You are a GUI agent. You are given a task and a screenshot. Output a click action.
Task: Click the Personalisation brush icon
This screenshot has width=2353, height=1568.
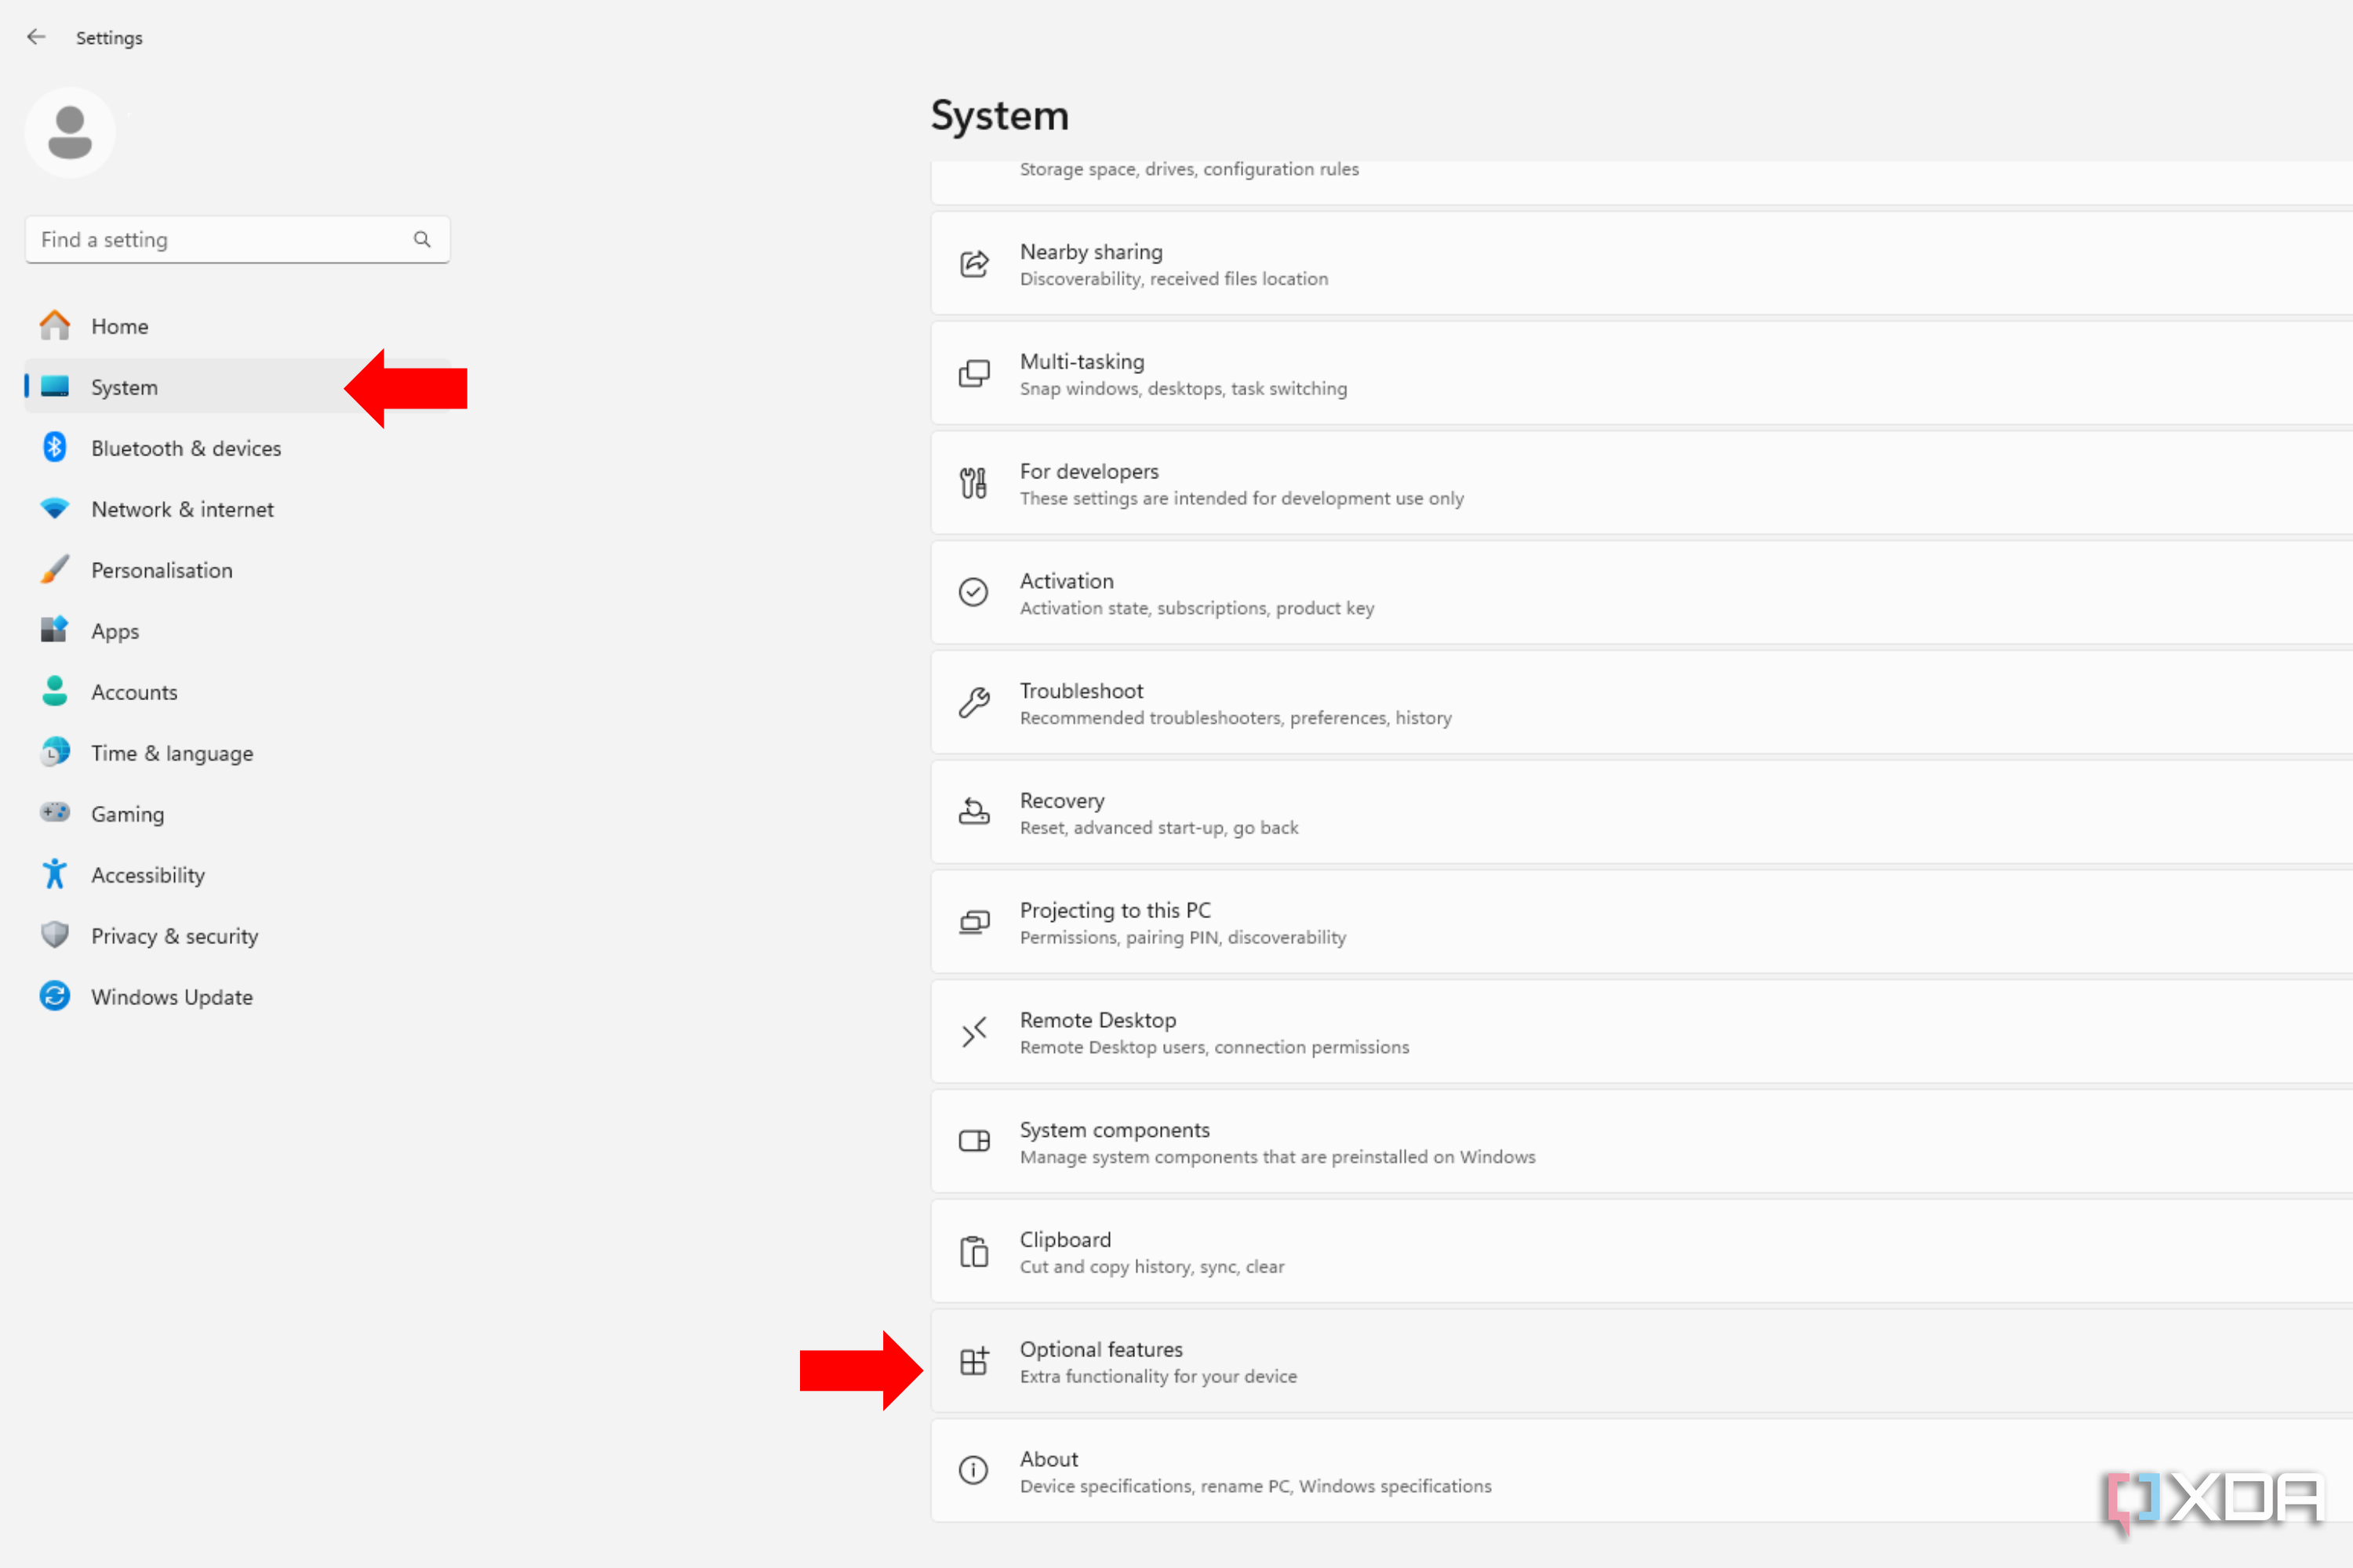pos(54,569)
